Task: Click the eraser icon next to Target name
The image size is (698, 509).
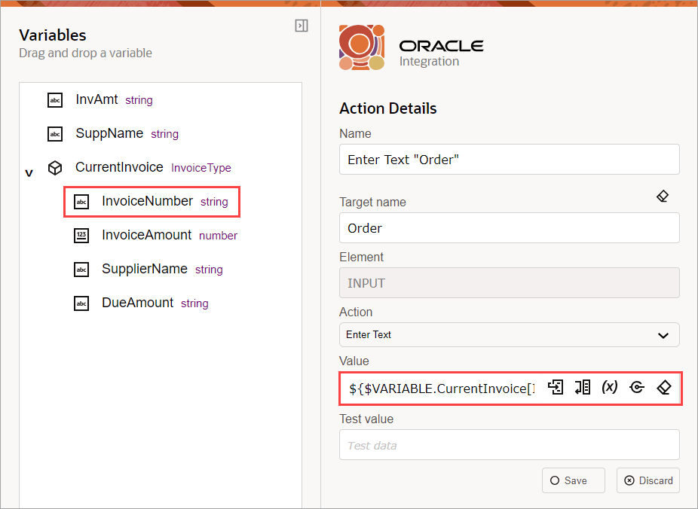Action: coord(663,196)
